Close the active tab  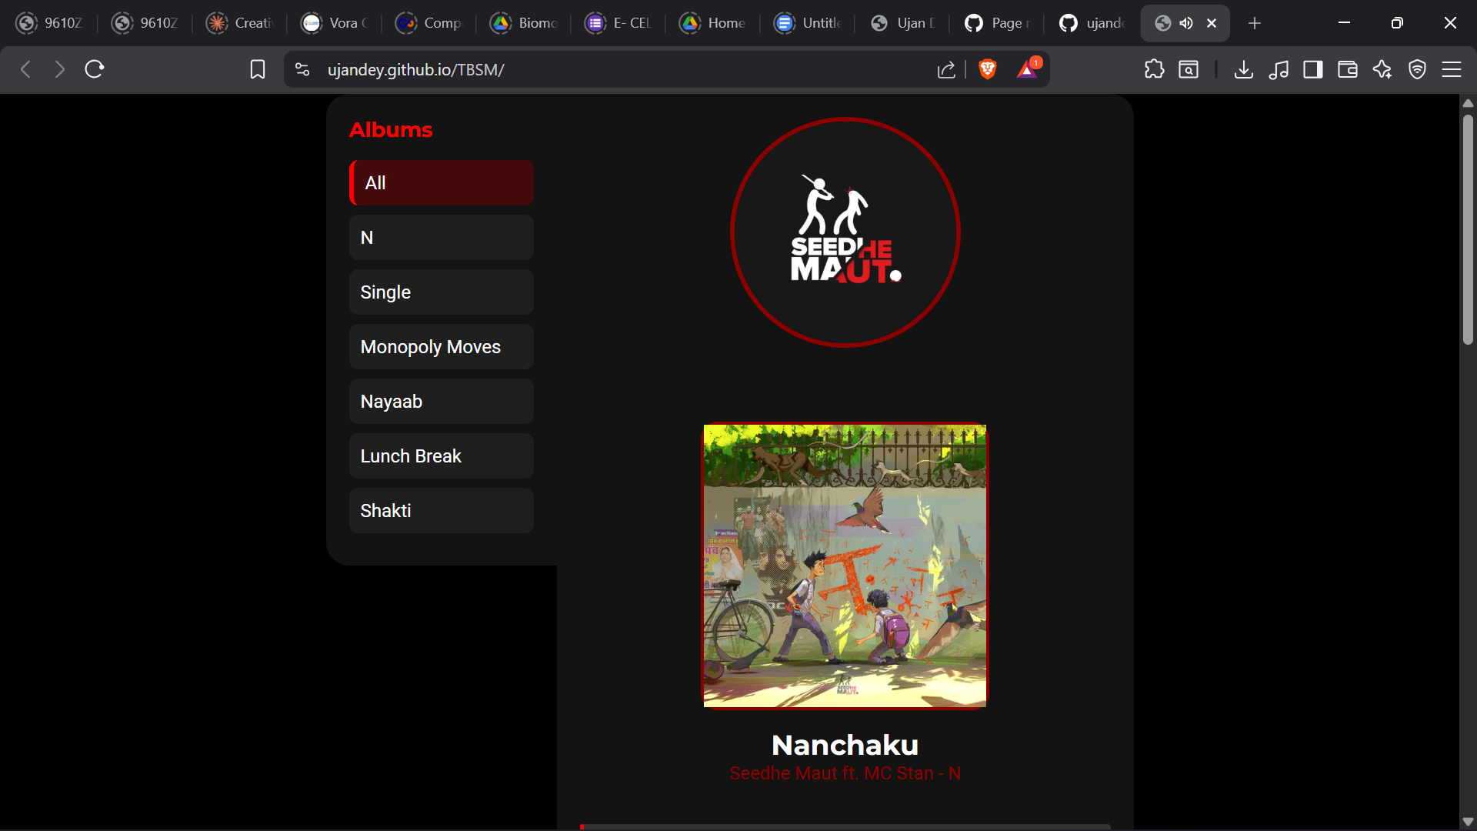[x=1212, y=23]
